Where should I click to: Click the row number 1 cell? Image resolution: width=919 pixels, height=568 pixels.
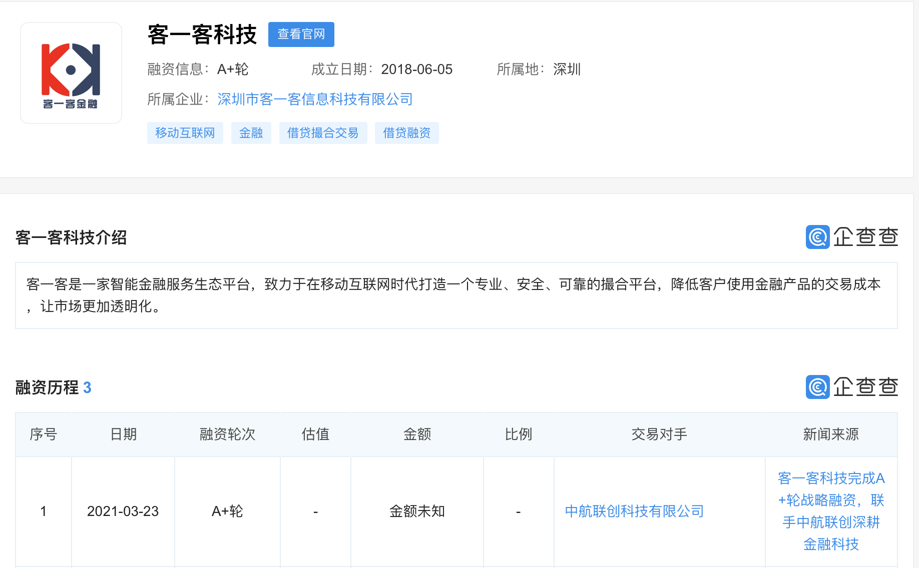click(x=44, y=511)
